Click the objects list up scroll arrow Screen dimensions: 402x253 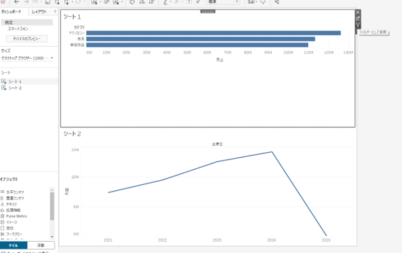point(52,190)
